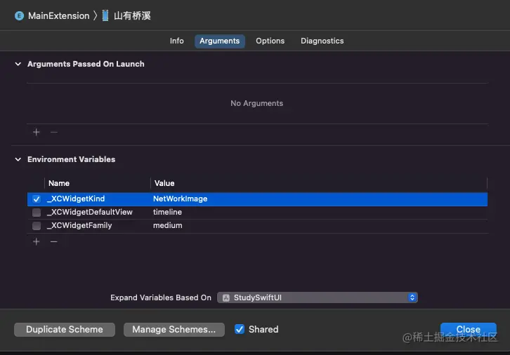The width and height of the screenshot is (510, 355).
Task: Select the _XCWidgetKind name cell
Action: (76, 199)
